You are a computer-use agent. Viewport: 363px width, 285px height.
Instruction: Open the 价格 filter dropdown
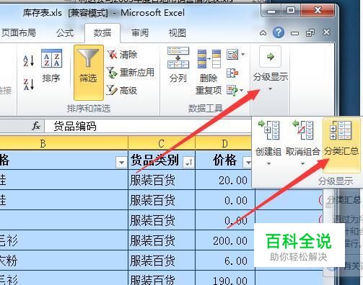[x=248, y=163]
